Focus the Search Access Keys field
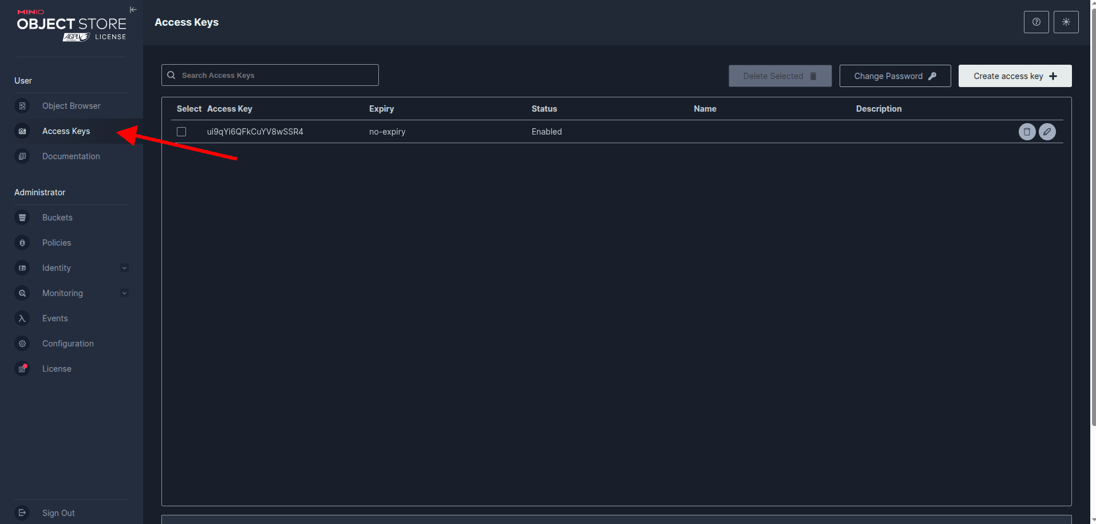The image size is (1096, 524). (x=270, y=75)
